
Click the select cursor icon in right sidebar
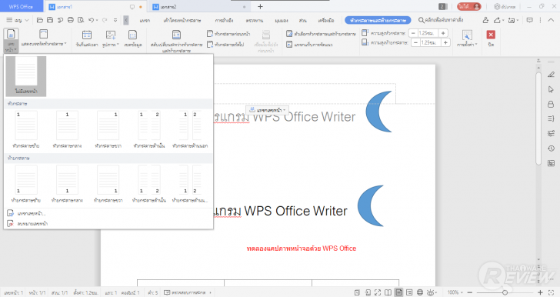(551, 89)
